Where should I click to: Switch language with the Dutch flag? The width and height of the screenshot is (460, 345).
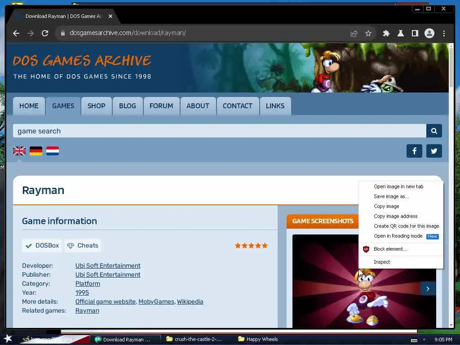click(53, 151)
